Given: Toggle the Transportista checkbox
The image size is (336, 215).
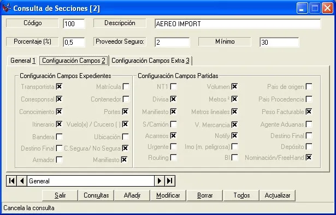Looking at the screenshot, I should [x=60, y=87].
